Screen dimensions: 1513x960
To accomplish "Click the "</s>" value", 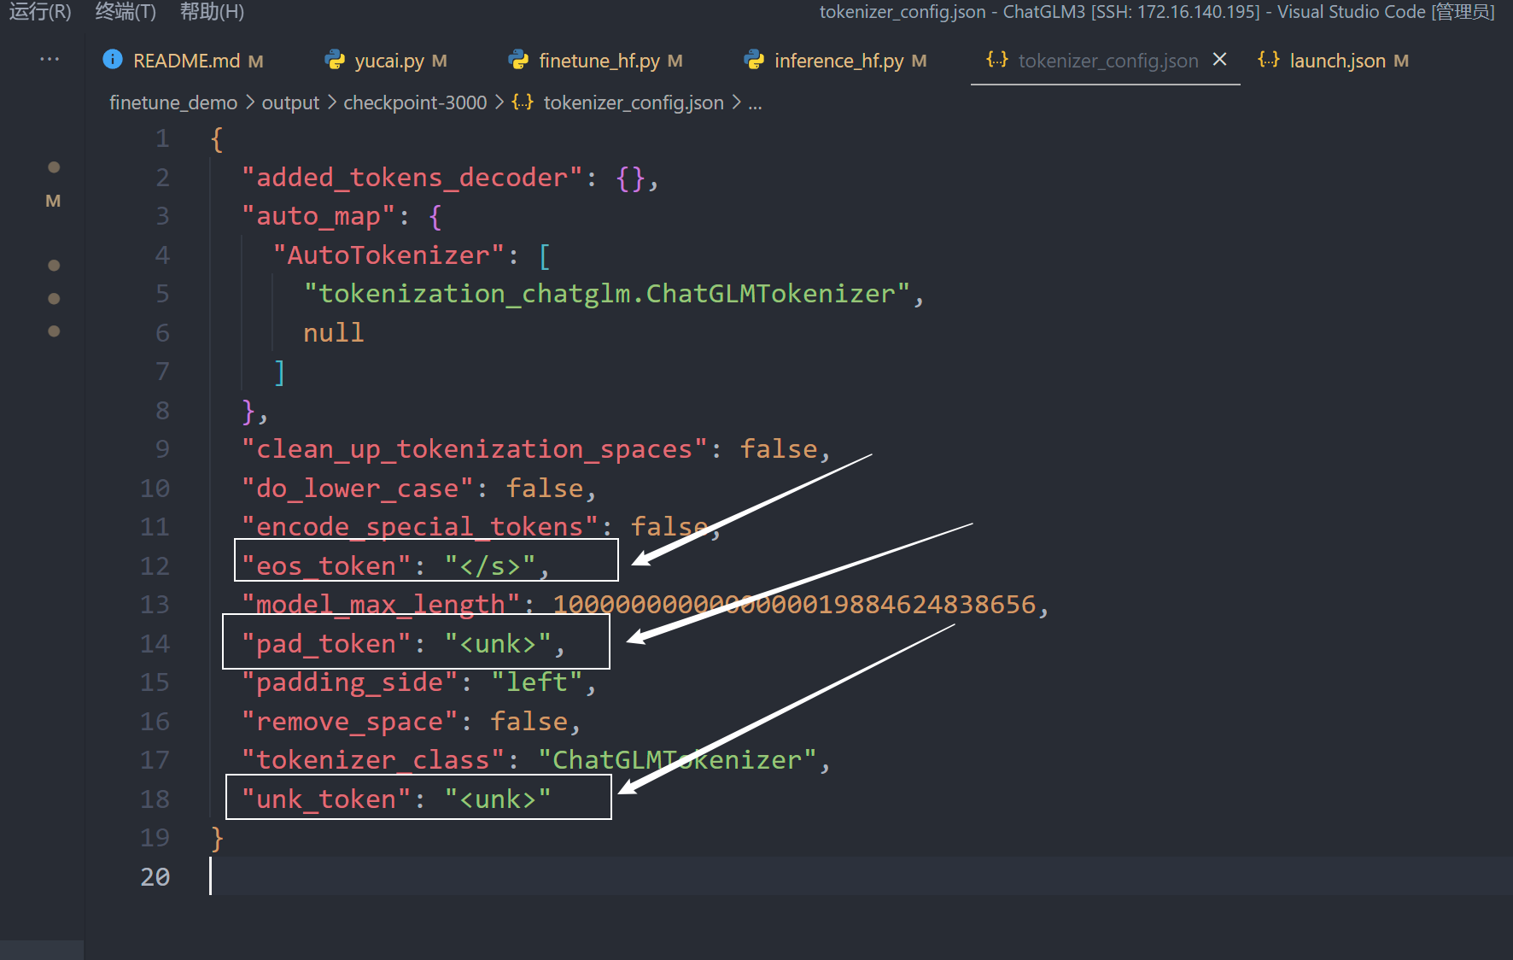I will [490, 565].
